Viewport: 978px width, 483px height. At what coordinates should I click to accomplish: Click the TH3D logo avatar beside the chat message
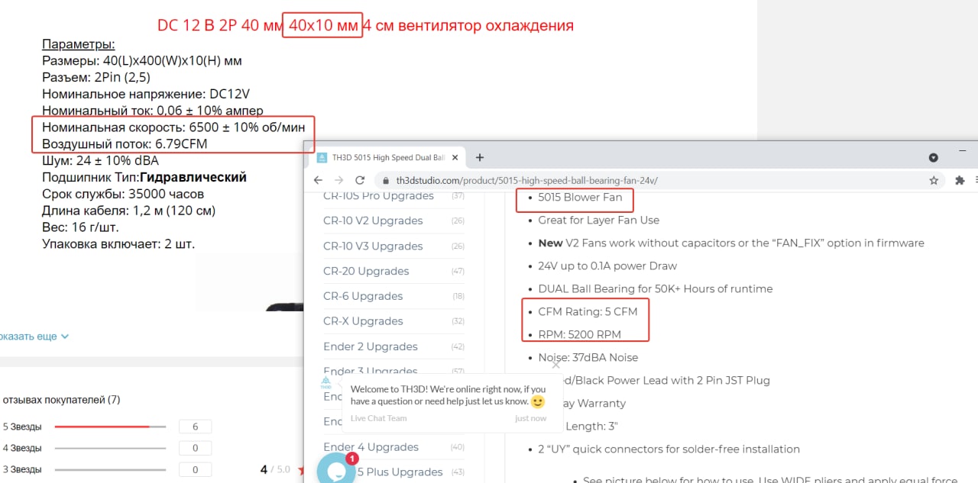tap(326, 383)
